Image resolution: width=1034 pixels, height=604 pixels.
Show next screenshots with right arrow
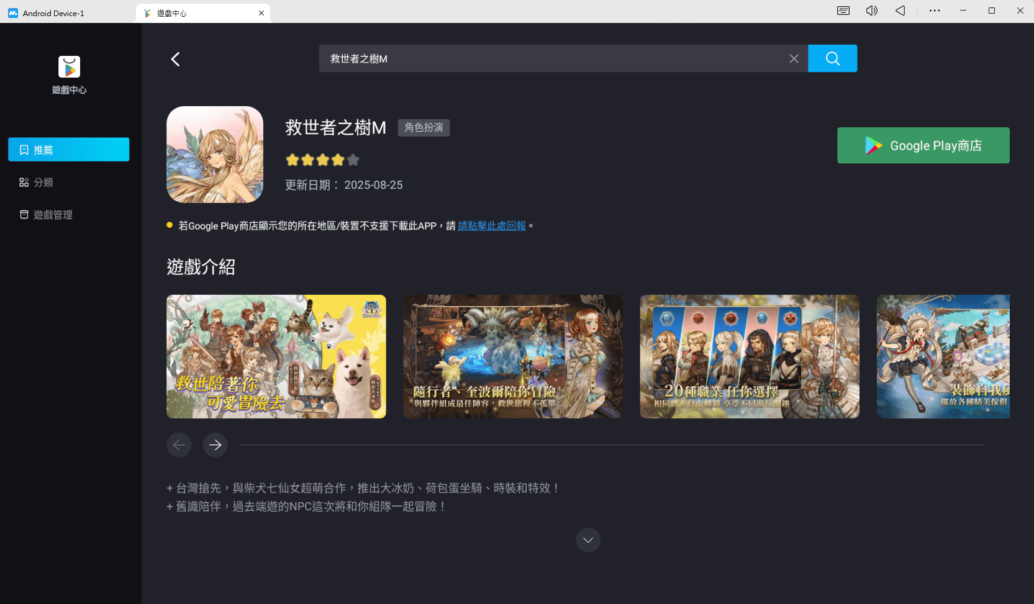click(x=215, y=445)
